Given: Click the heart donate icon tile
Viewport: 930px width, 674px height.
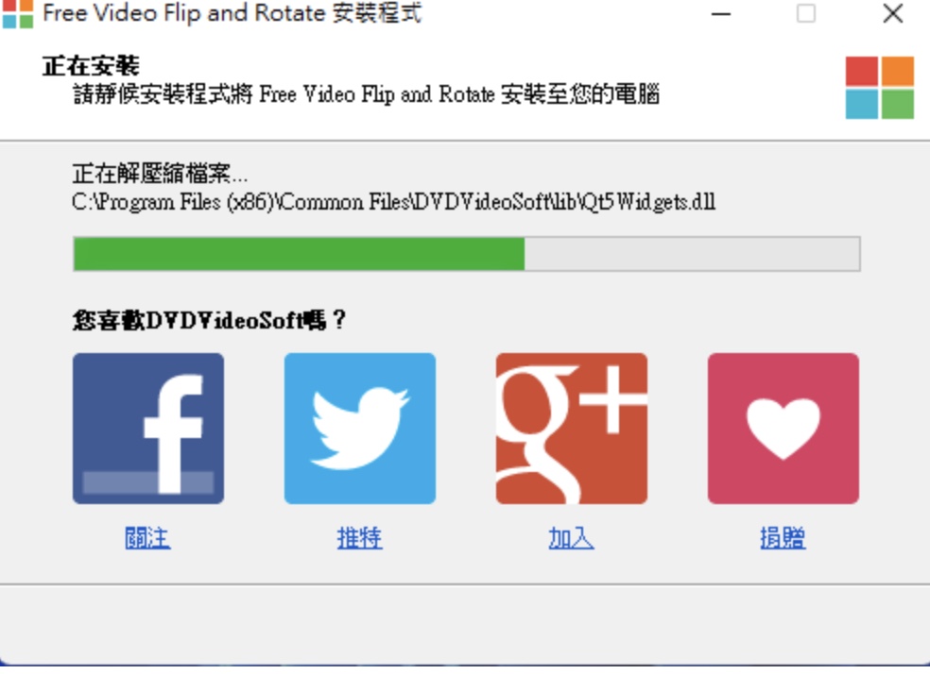Looking at the screenshot, I should pos(783,429).
